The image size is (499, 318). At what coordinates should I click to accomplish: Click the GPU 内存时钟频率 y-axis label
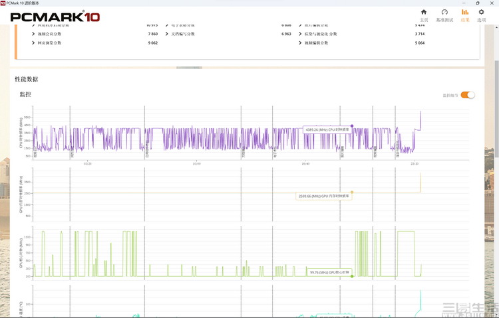click(x=21, y=195)
